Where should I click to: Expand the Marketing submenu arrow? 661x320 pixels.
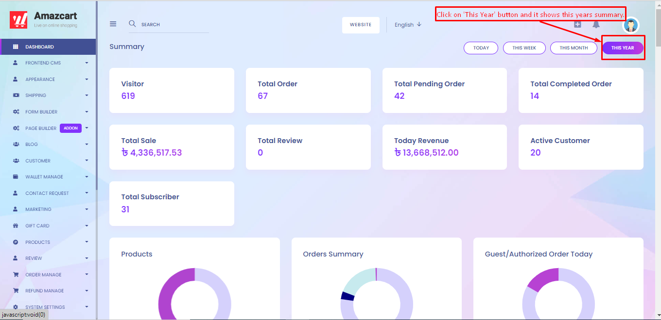pos(87,209)
